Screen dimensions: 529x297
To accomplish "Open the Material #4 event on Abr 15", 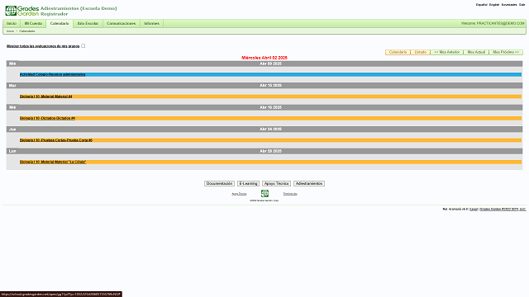I will tap(46, 97).
